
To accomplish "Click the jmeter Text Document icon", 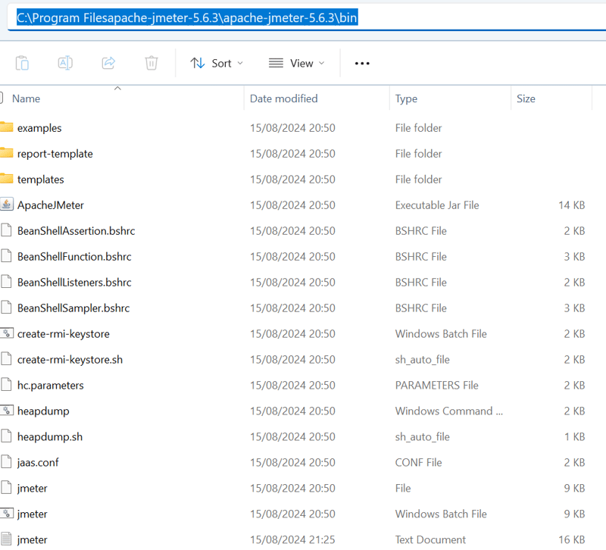I will 6,539.
